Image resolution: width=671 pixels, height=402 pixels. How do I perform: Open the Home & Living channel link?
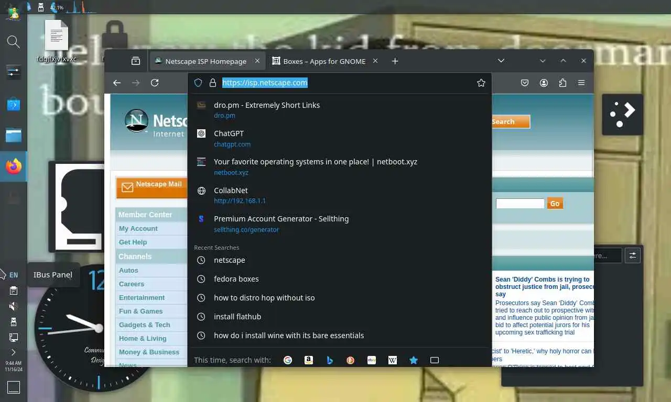point(143,339)
